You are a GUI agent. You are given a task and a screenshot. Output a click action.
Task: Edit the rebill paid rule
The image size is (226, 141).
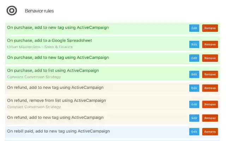194,132
